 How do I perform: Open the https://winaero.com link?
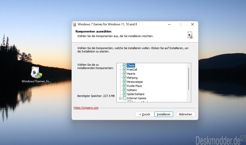86,108
